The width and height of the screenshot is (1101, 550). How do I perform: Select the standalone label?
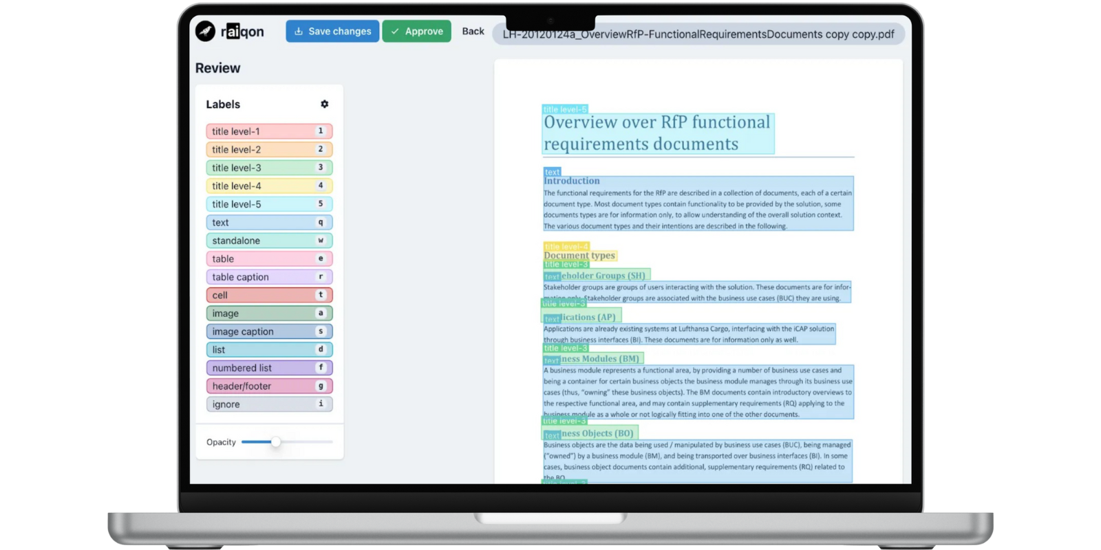point(269,241)
